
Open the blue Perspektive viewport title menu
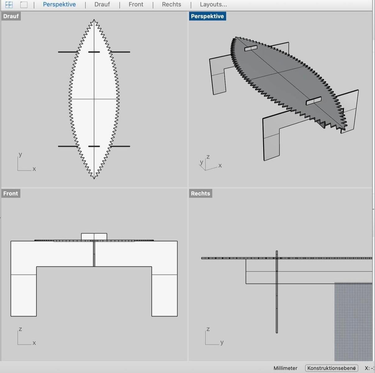coord(207,16)
